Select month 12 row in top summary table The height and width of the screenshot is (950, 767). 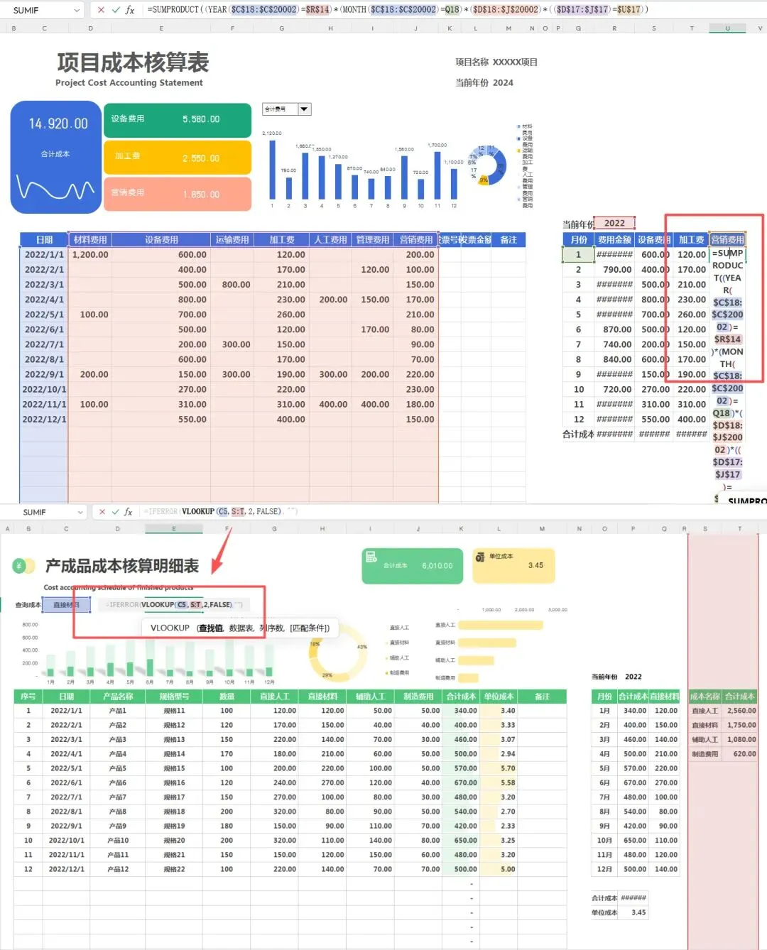tap(579, 420)
